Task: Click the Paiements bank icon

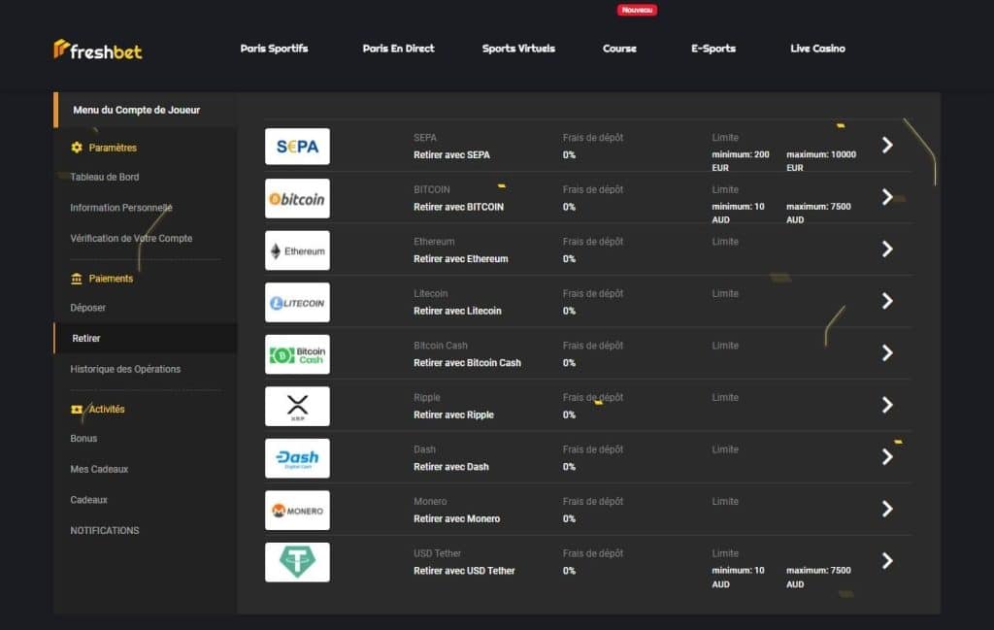Action: point(77,279)
